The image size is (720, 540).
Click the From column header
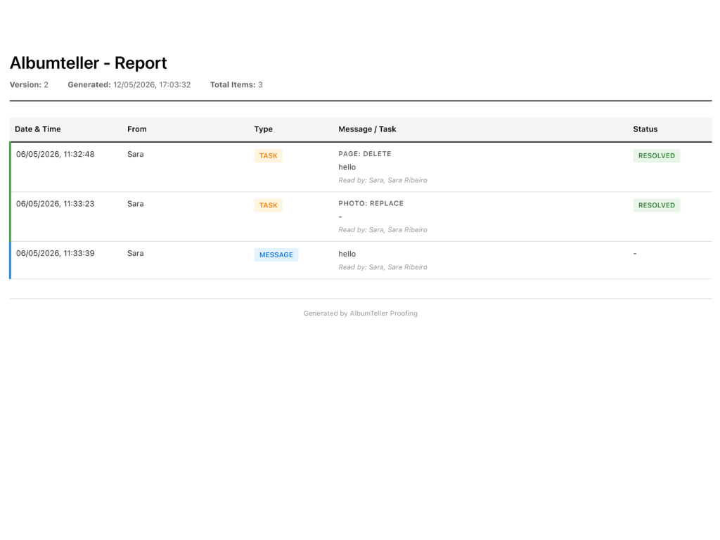pyautogui.click(x=137, y=129)
